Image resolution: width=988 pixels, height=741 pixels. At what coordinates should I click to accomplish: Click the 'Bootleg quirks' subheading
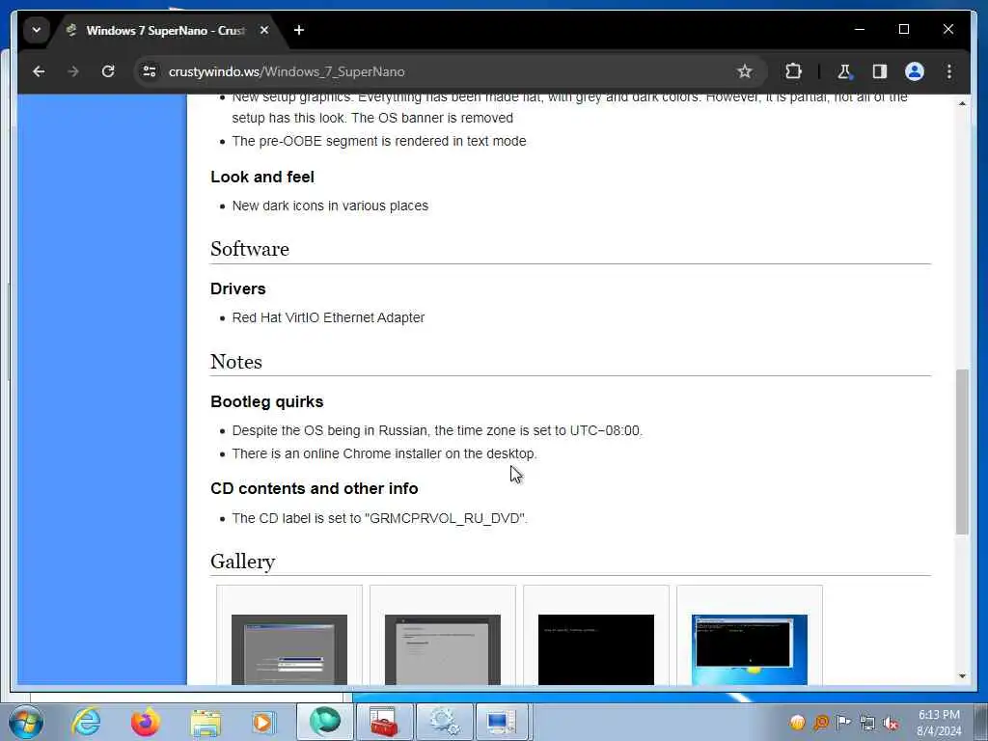(x=266, y=402)
